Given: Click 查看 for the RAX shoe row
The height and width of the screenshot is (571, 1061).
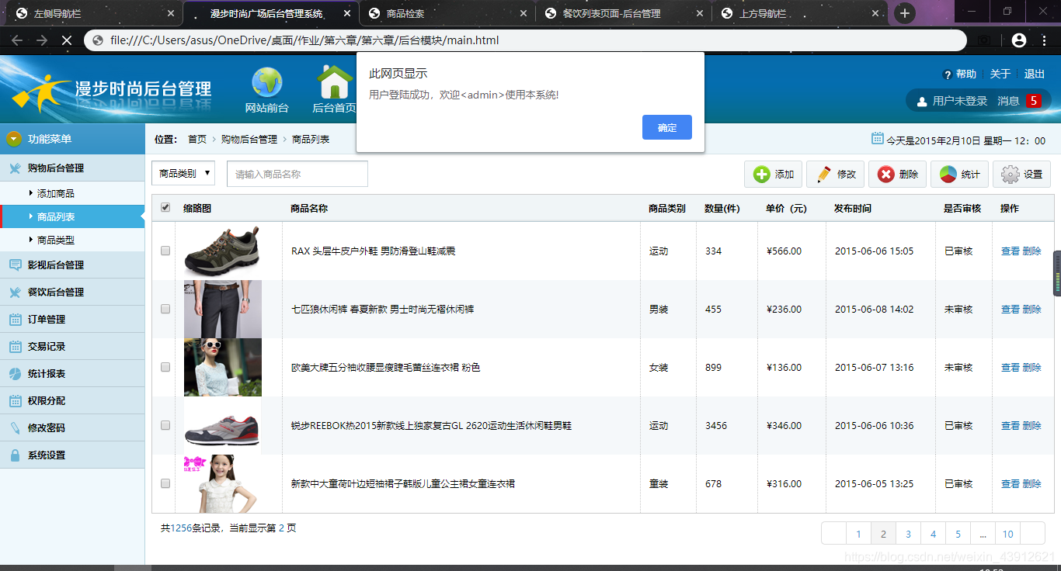Looking at the screenshot, I should (x=1010, y=251).
